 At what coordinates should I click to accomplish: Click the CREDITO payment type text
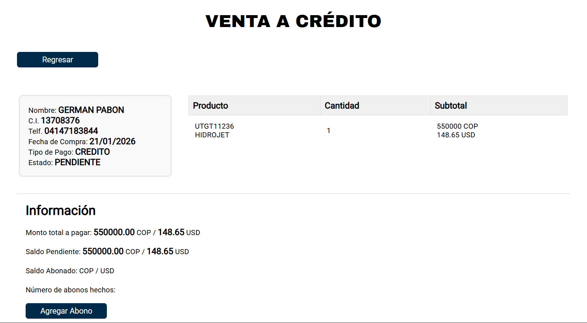(92, 152)
